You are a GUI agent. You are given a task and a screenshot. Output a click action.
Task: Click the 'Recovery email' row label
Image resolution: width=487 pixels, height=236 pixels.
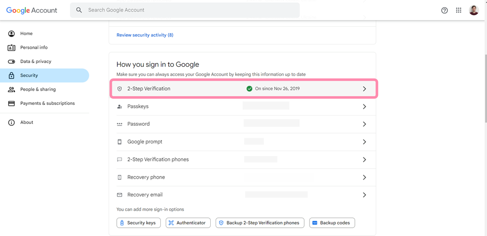pos(145,195)
